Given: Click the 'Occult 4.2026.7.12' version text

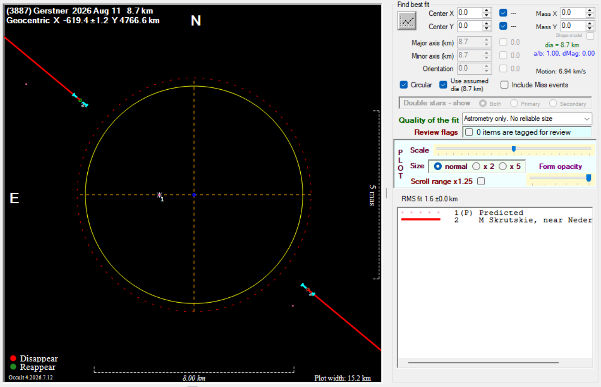Looking at the screenshot, I should pos(31,377).
